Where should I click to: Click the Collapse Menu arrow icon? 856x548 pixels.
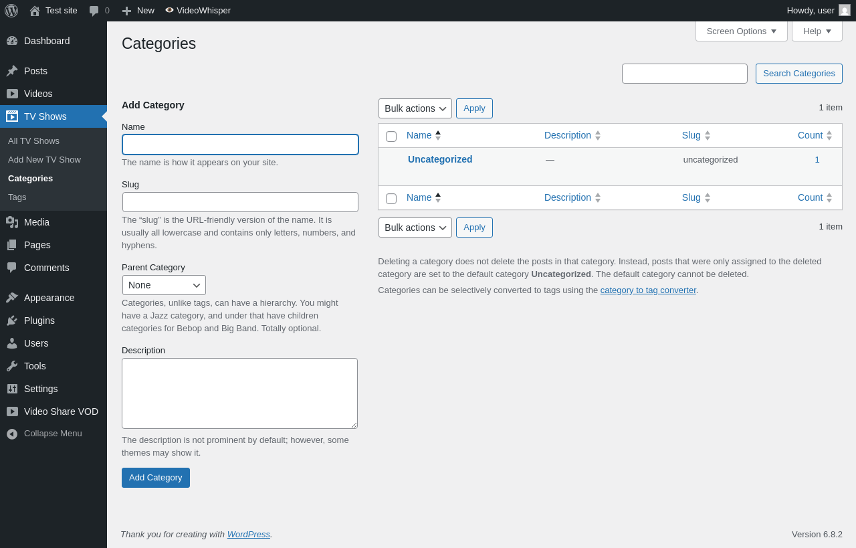12,434
